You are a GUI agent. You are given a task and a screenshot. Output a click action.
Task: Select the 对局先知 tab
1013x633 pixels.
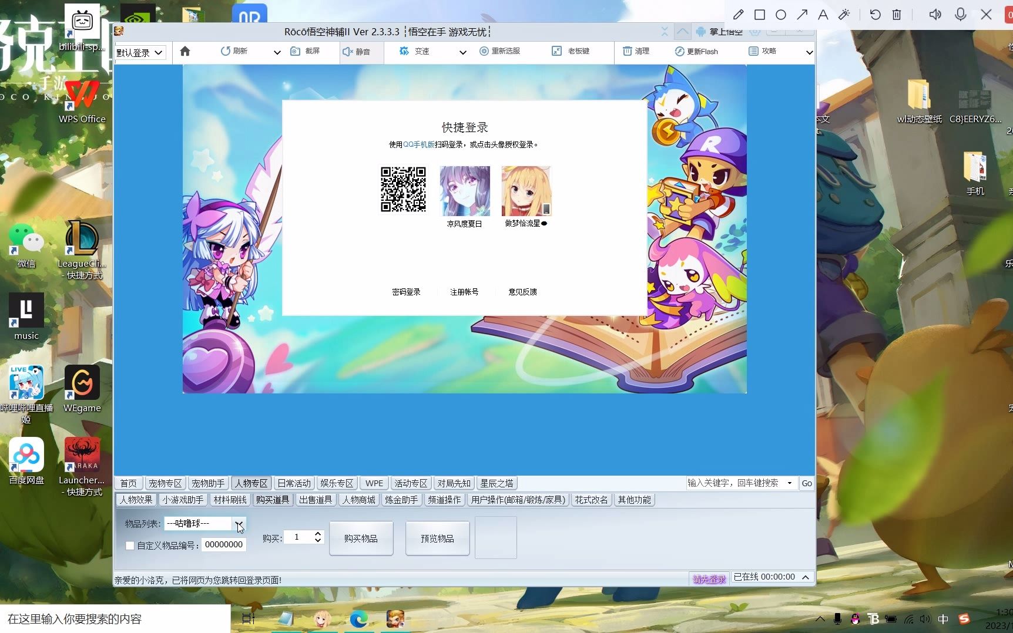pyautogui.click(x=454, y=483)
